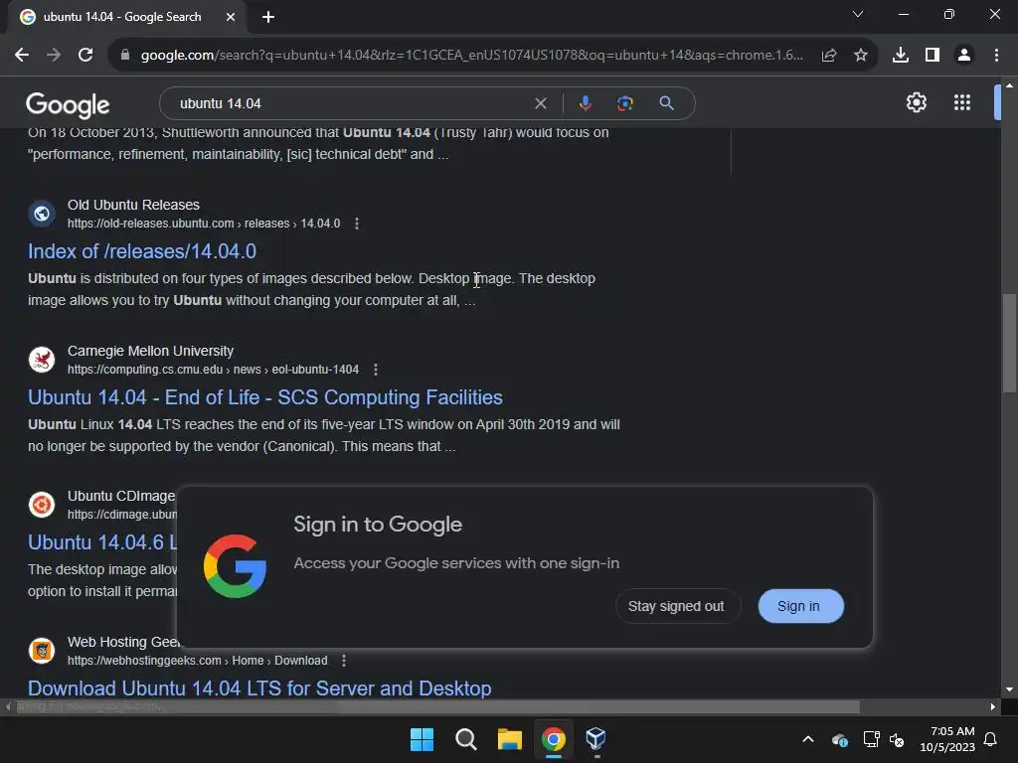Reload the page with the refresh icon

pos(85,56)
